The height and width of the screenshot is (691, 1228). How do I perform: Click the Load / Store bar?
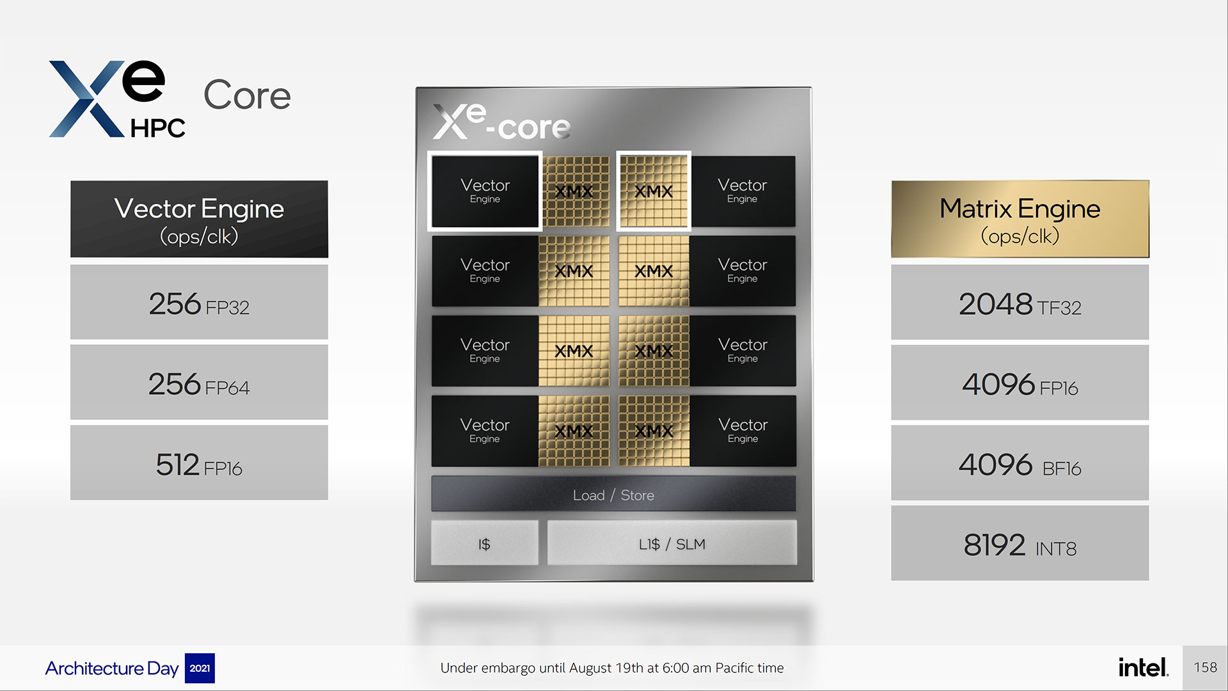click(613, 495)
